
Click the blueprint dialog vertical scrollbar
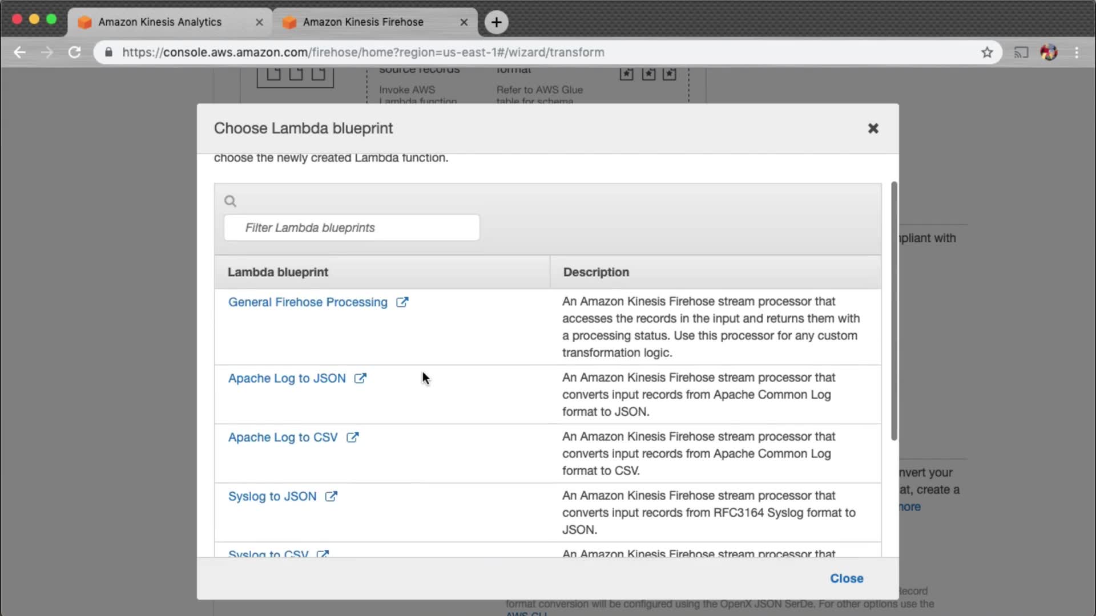click(x=894, y=311)
